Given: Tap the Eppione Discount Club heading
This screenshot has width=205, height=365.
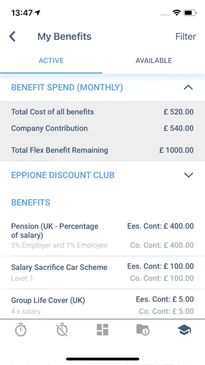Looking at the screenshot, I should 63,175.
